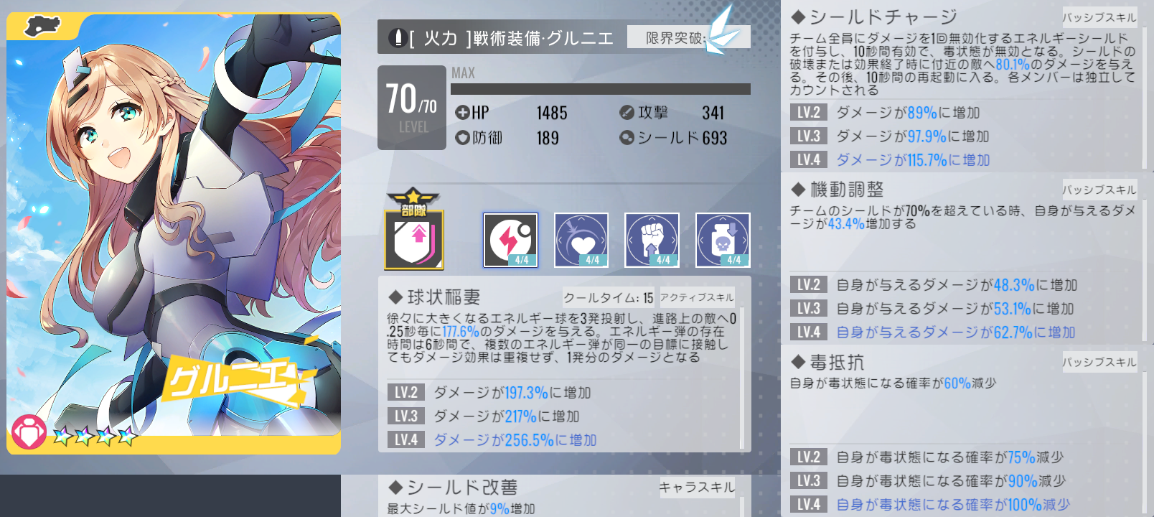Viewport: 1154px width, 517px height.
Task: Click the bullet firepower icon in title
Action: 397,37
